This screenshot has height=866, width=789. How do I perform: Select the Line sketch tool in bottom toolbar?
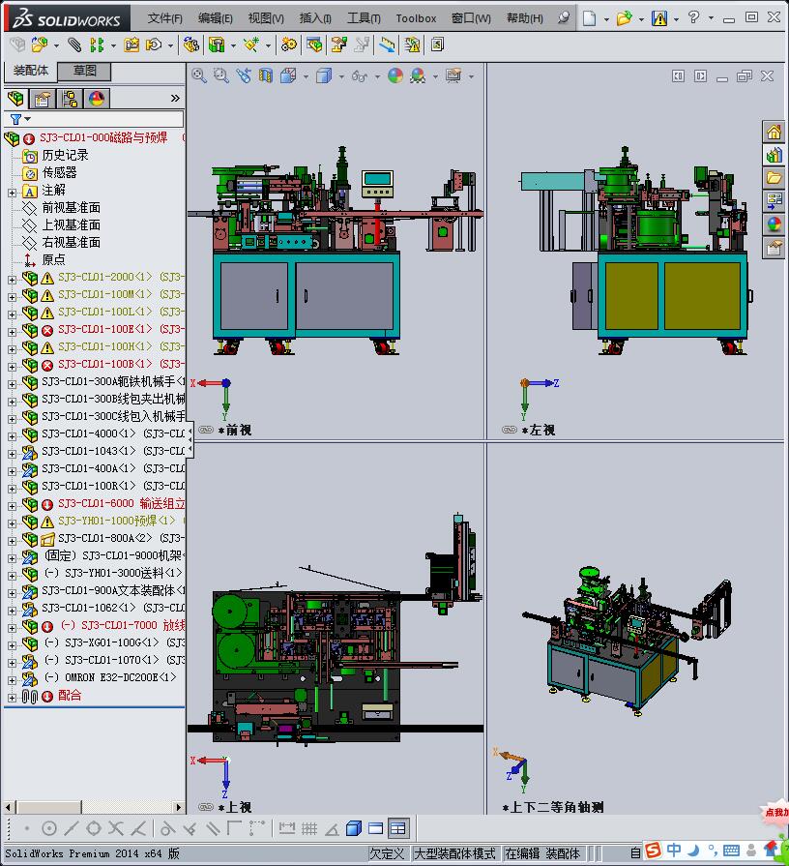tap(72, 828)
